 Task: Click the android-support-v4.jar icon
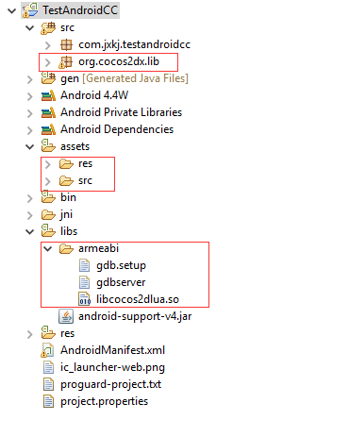pos(66,316)
